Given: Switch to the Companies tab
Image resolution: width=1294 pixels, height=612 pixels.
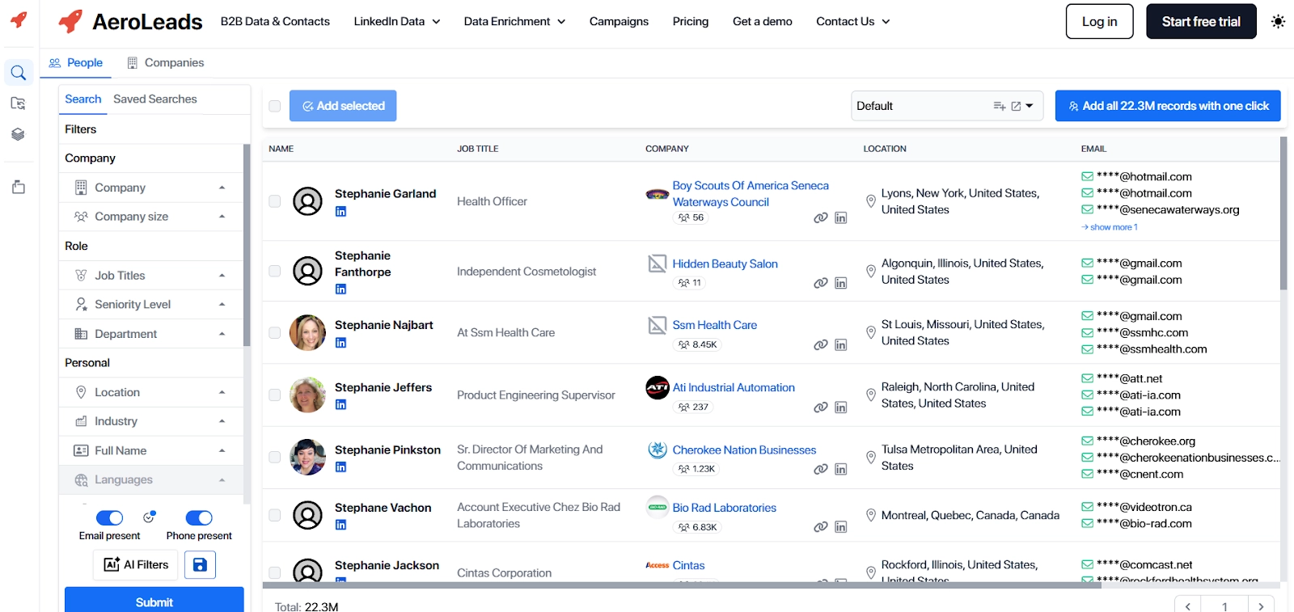Looking at the screenshot, I should tap(166, 63).
